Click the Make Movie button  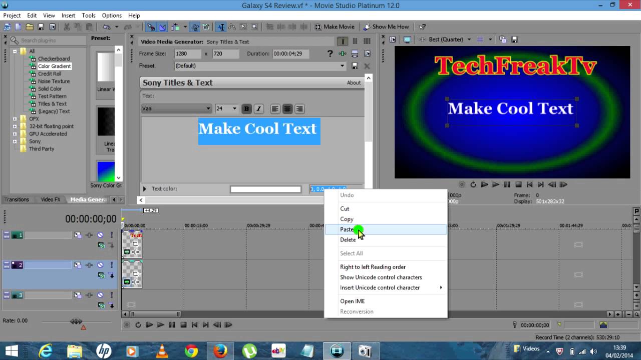tap(335, 26)
